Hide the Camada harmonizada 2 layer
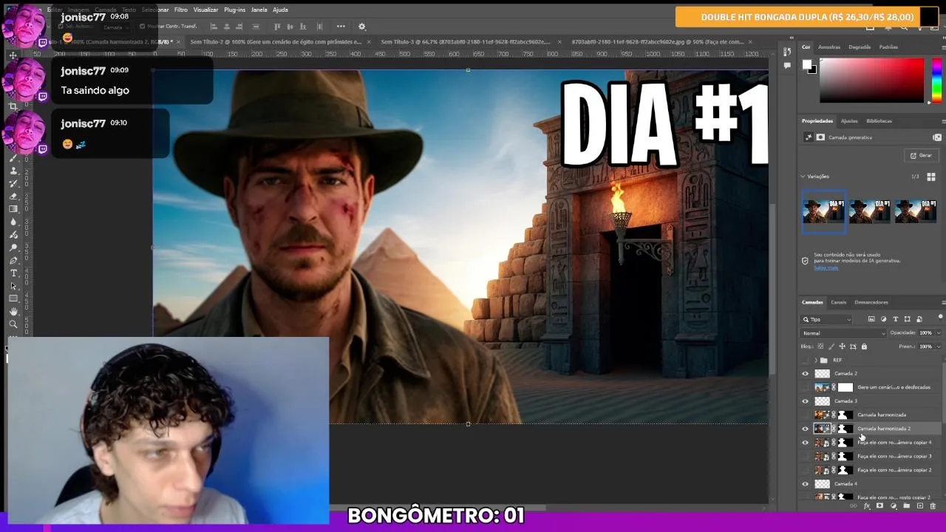The width and height of the screenshot is (946, 532). tap(806, 429)
